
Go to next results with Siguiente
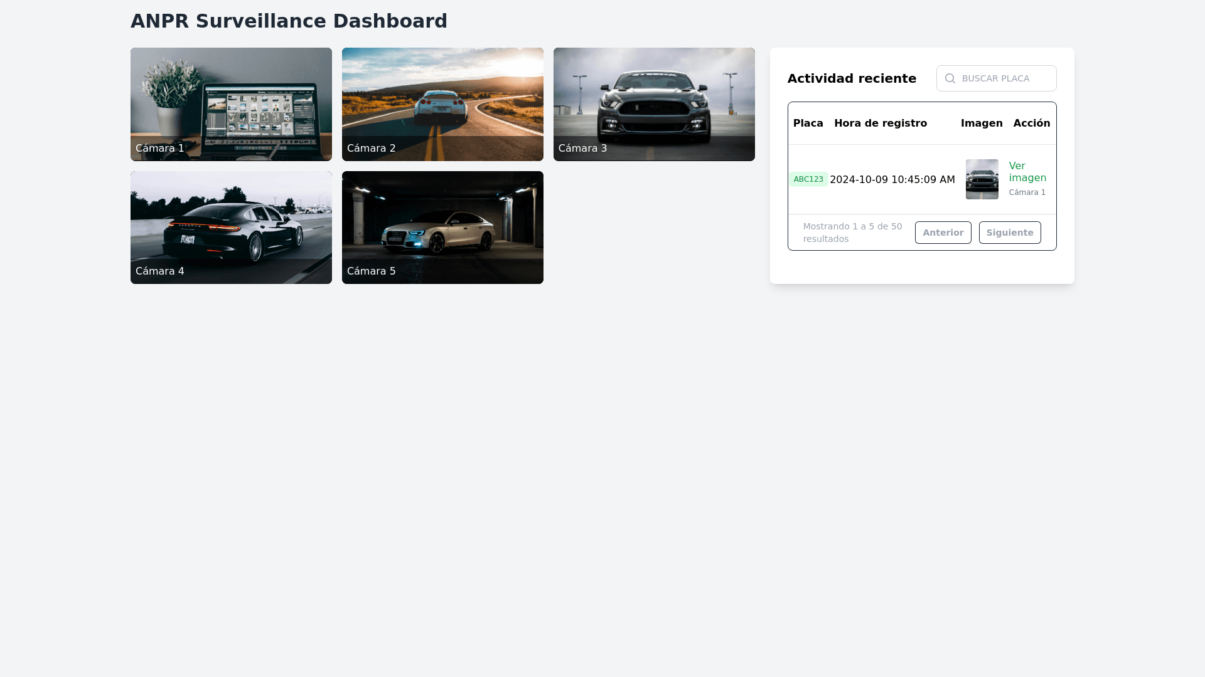pos(1009,232)
